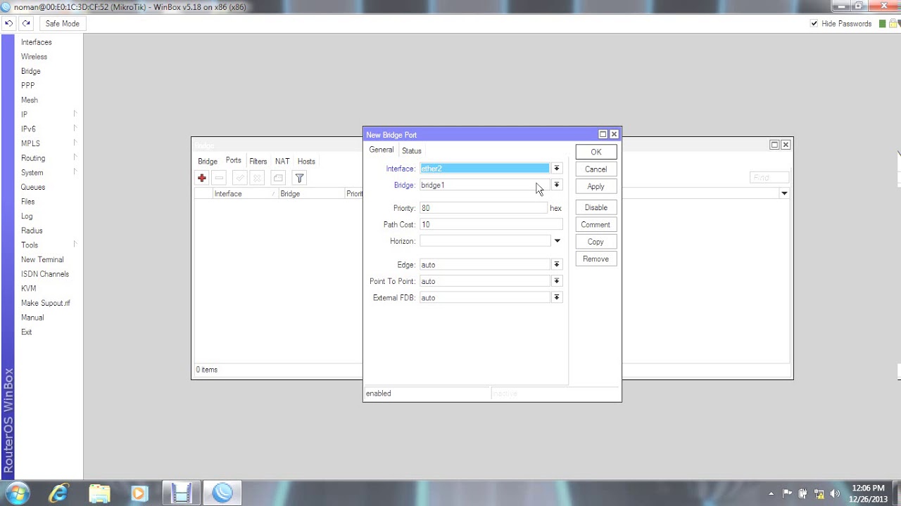
Task: Open Log in the sidebar
Action: tap(27, 216)
